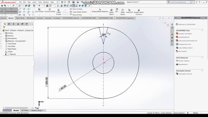Click the Trim Entities tool
Viewport: 208px width, 117px height.
pos(39,10)
